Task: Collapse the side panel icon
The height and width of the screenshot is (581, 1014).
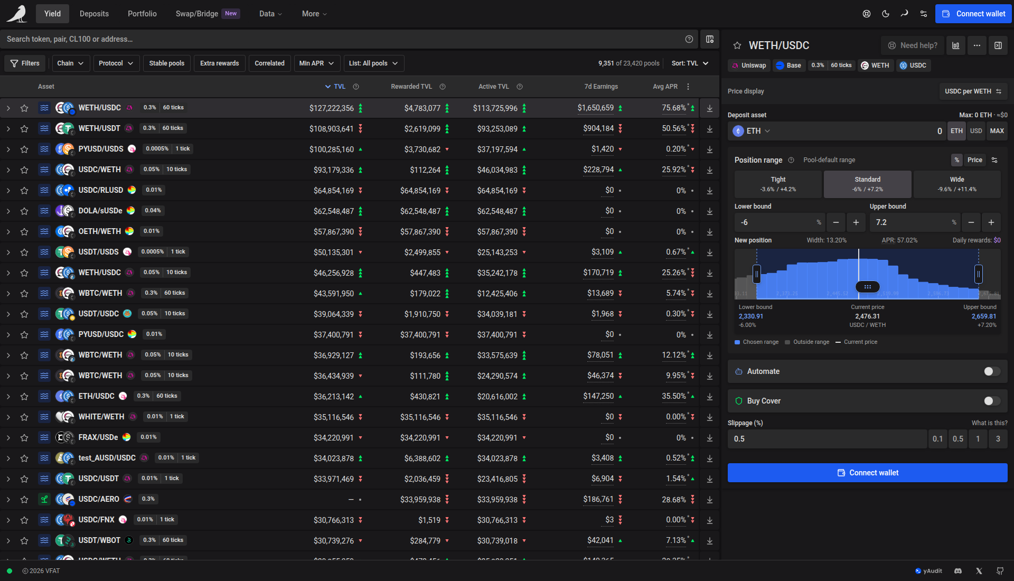Action: [x=998, y=45]
